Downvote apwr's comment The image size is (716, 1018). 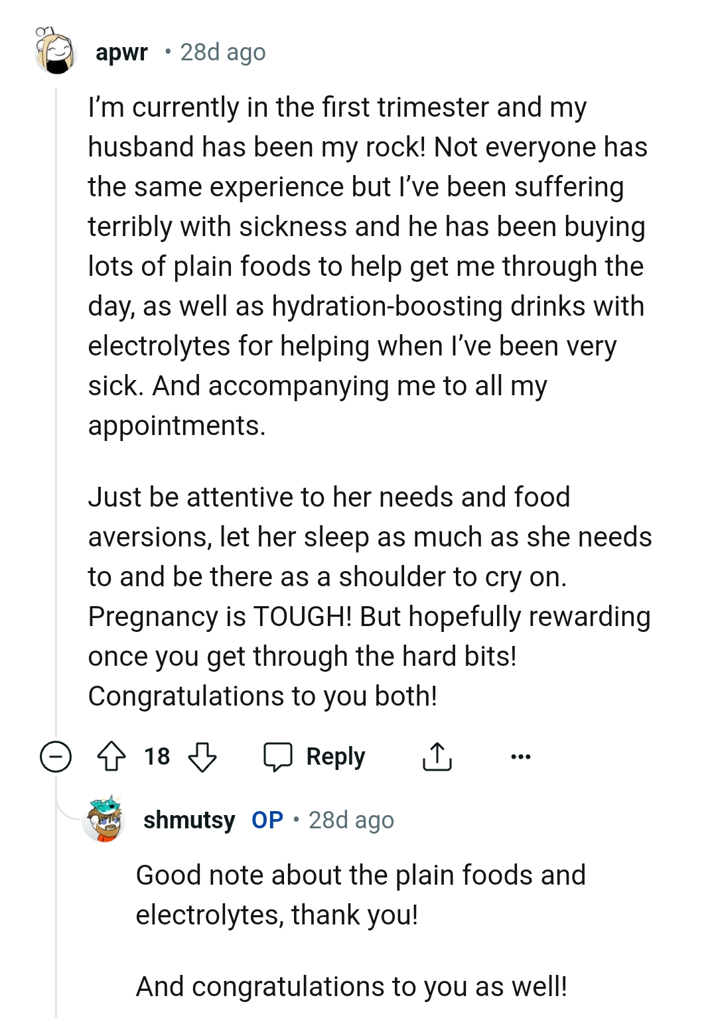tap(202, 756)
